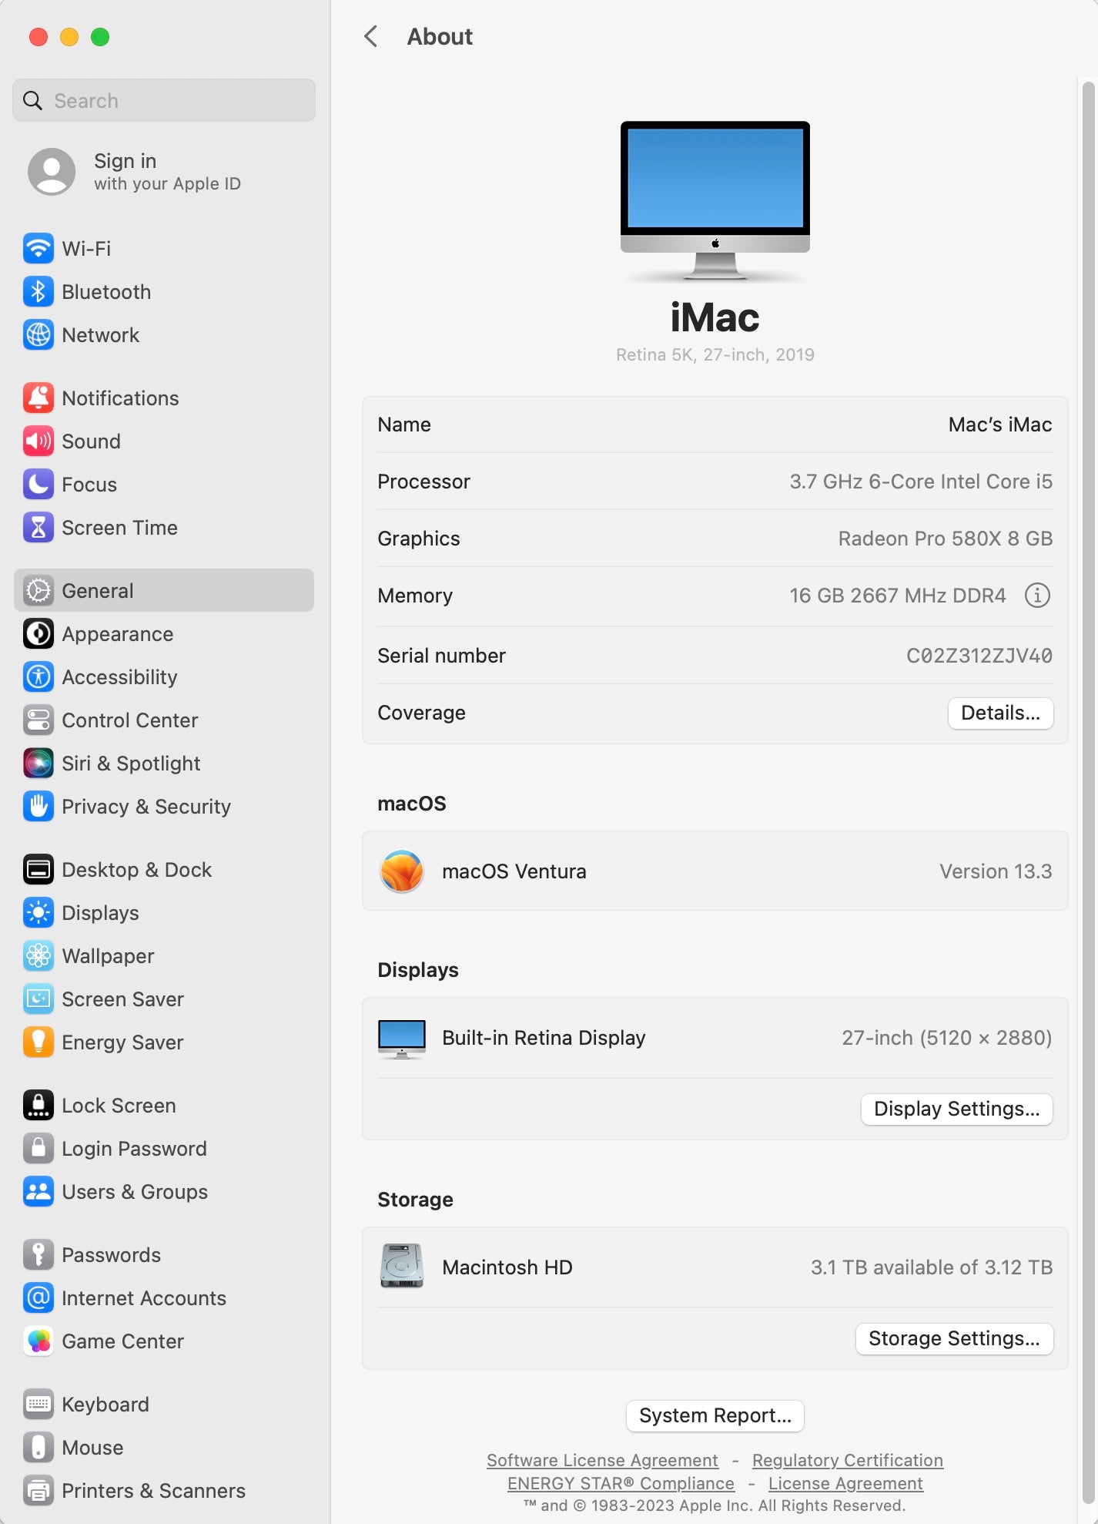Show memory info via circled i icon
Screen dimensions: 1098x1524
1037,595
